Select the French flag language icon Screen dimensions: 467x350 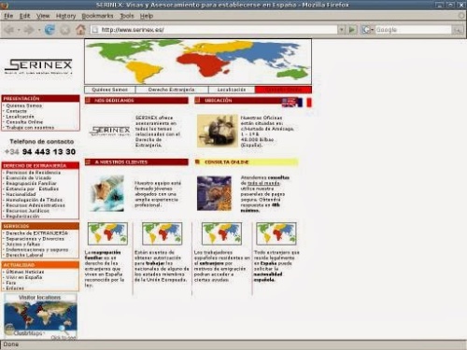(304, 103)
